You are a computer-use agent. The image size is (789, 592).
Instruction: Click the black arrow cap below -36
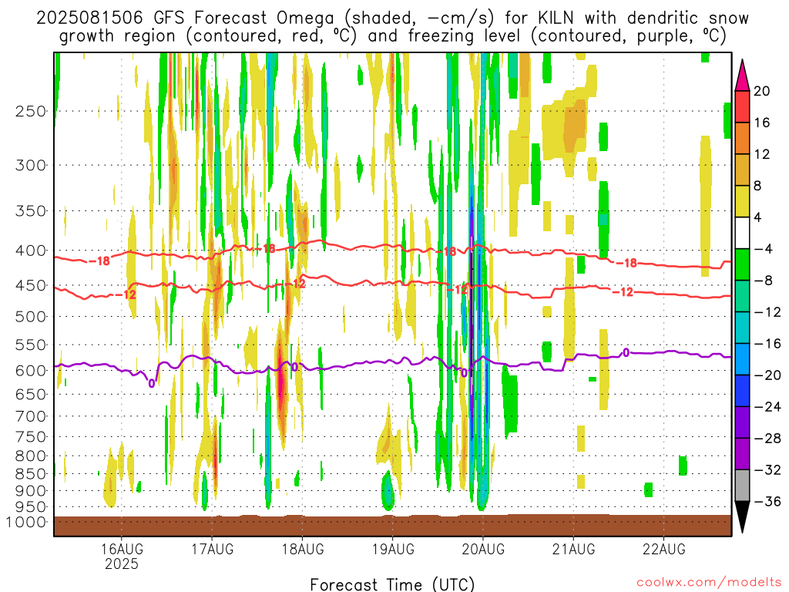click(x=742, y=517)
